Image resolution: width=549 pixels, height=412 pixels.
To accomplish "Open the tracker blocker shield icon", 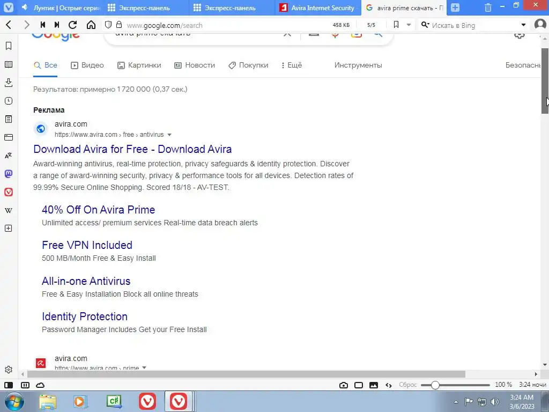I will tap(108, 25).
